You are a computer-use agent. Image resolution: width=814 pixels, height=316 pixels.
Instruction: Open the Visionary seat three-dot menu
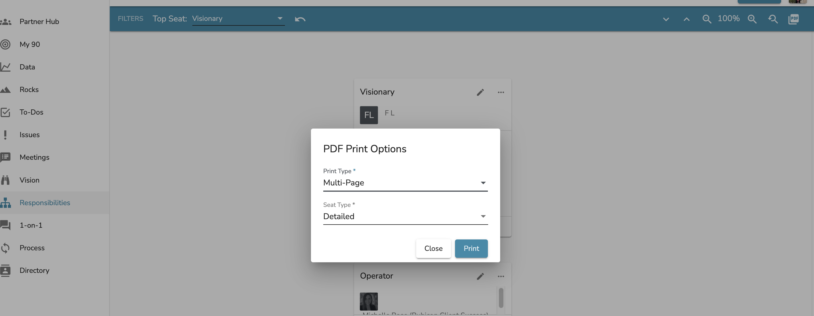(x=500, y=92)
